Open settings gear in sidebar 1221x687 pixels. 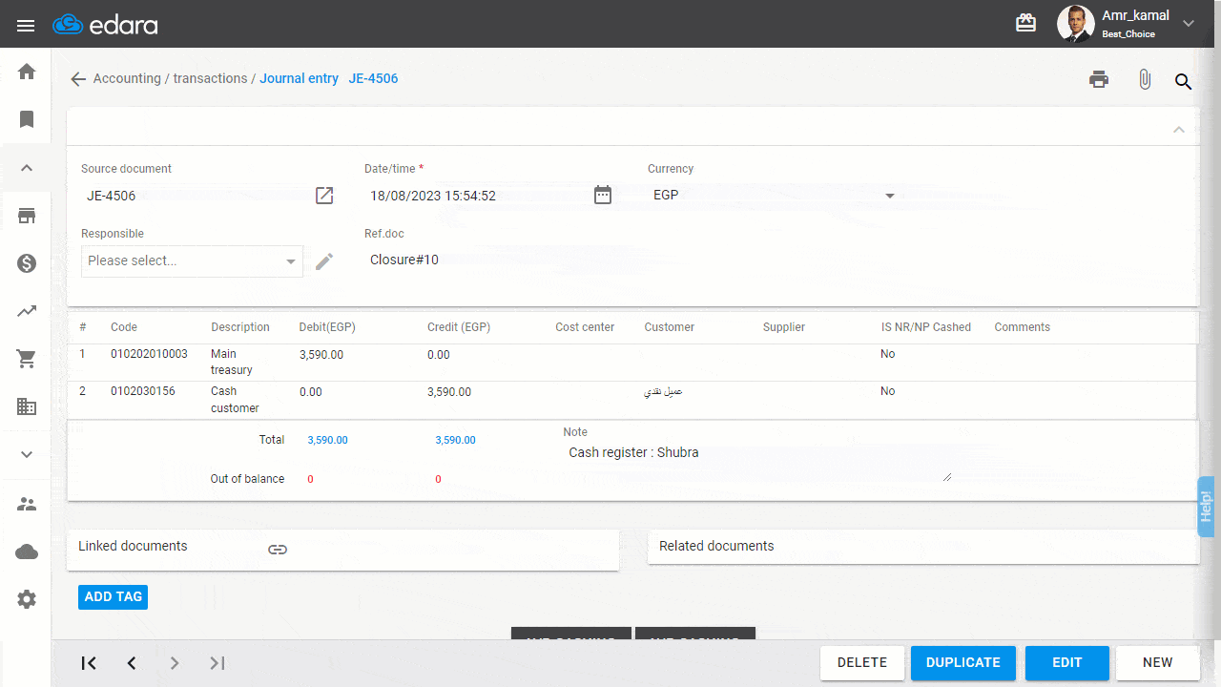[27, 599]
